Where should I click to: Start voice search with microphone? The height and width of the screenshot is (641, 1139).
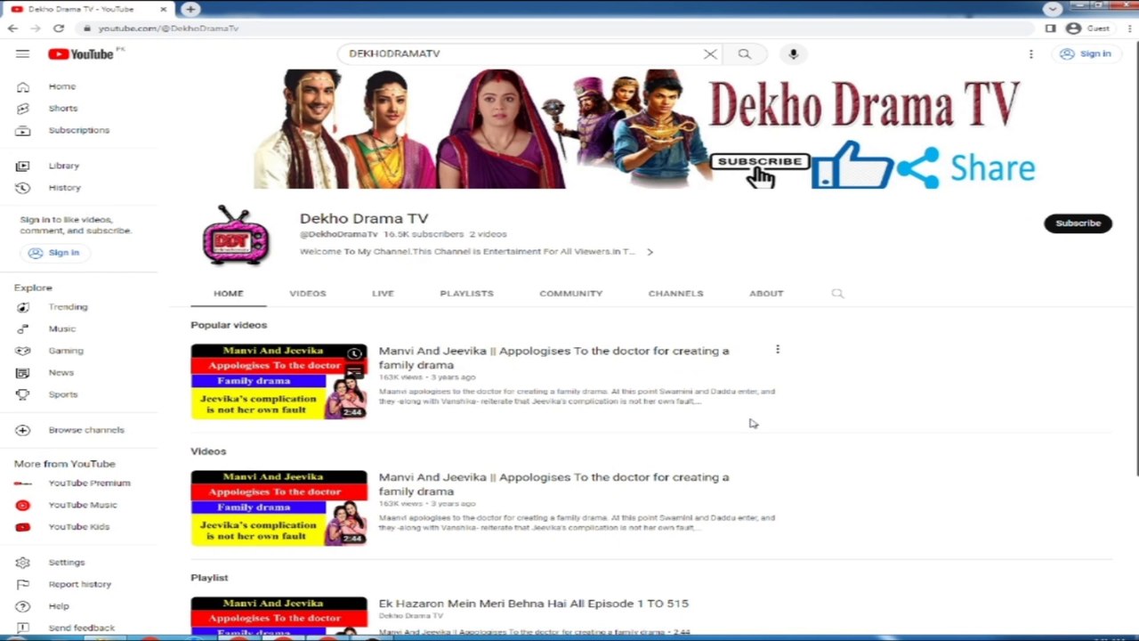click(x=794, y=54)
